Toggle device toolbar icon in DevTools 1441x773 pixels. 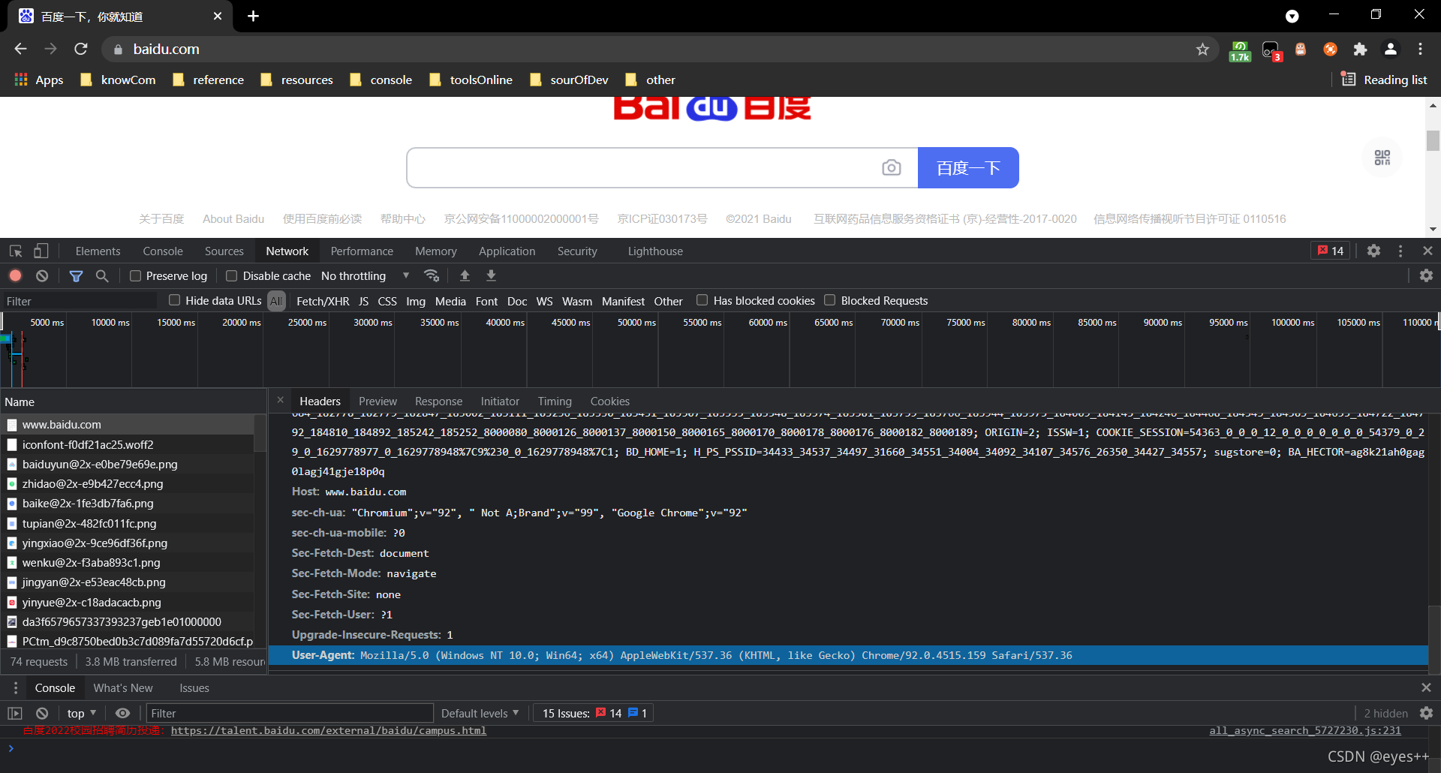(x=41, y=251)
